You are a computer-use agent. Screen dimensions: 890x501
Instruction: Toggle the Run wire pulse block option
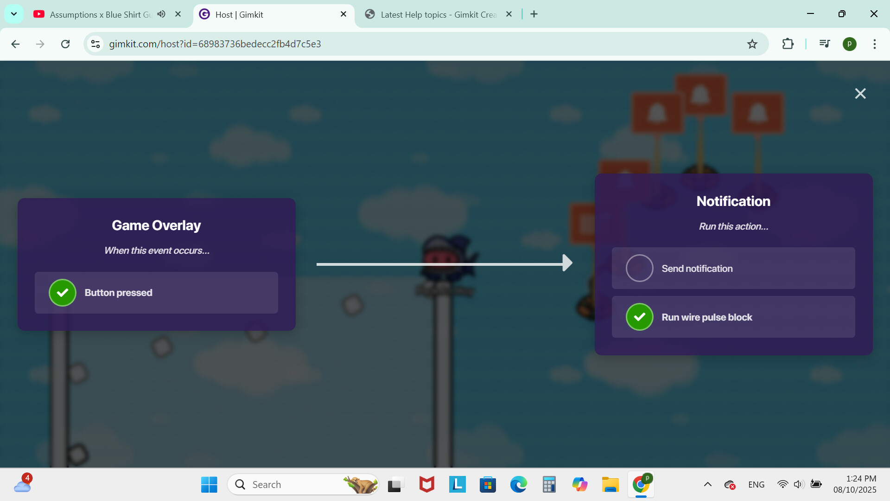tap(640, 317)
